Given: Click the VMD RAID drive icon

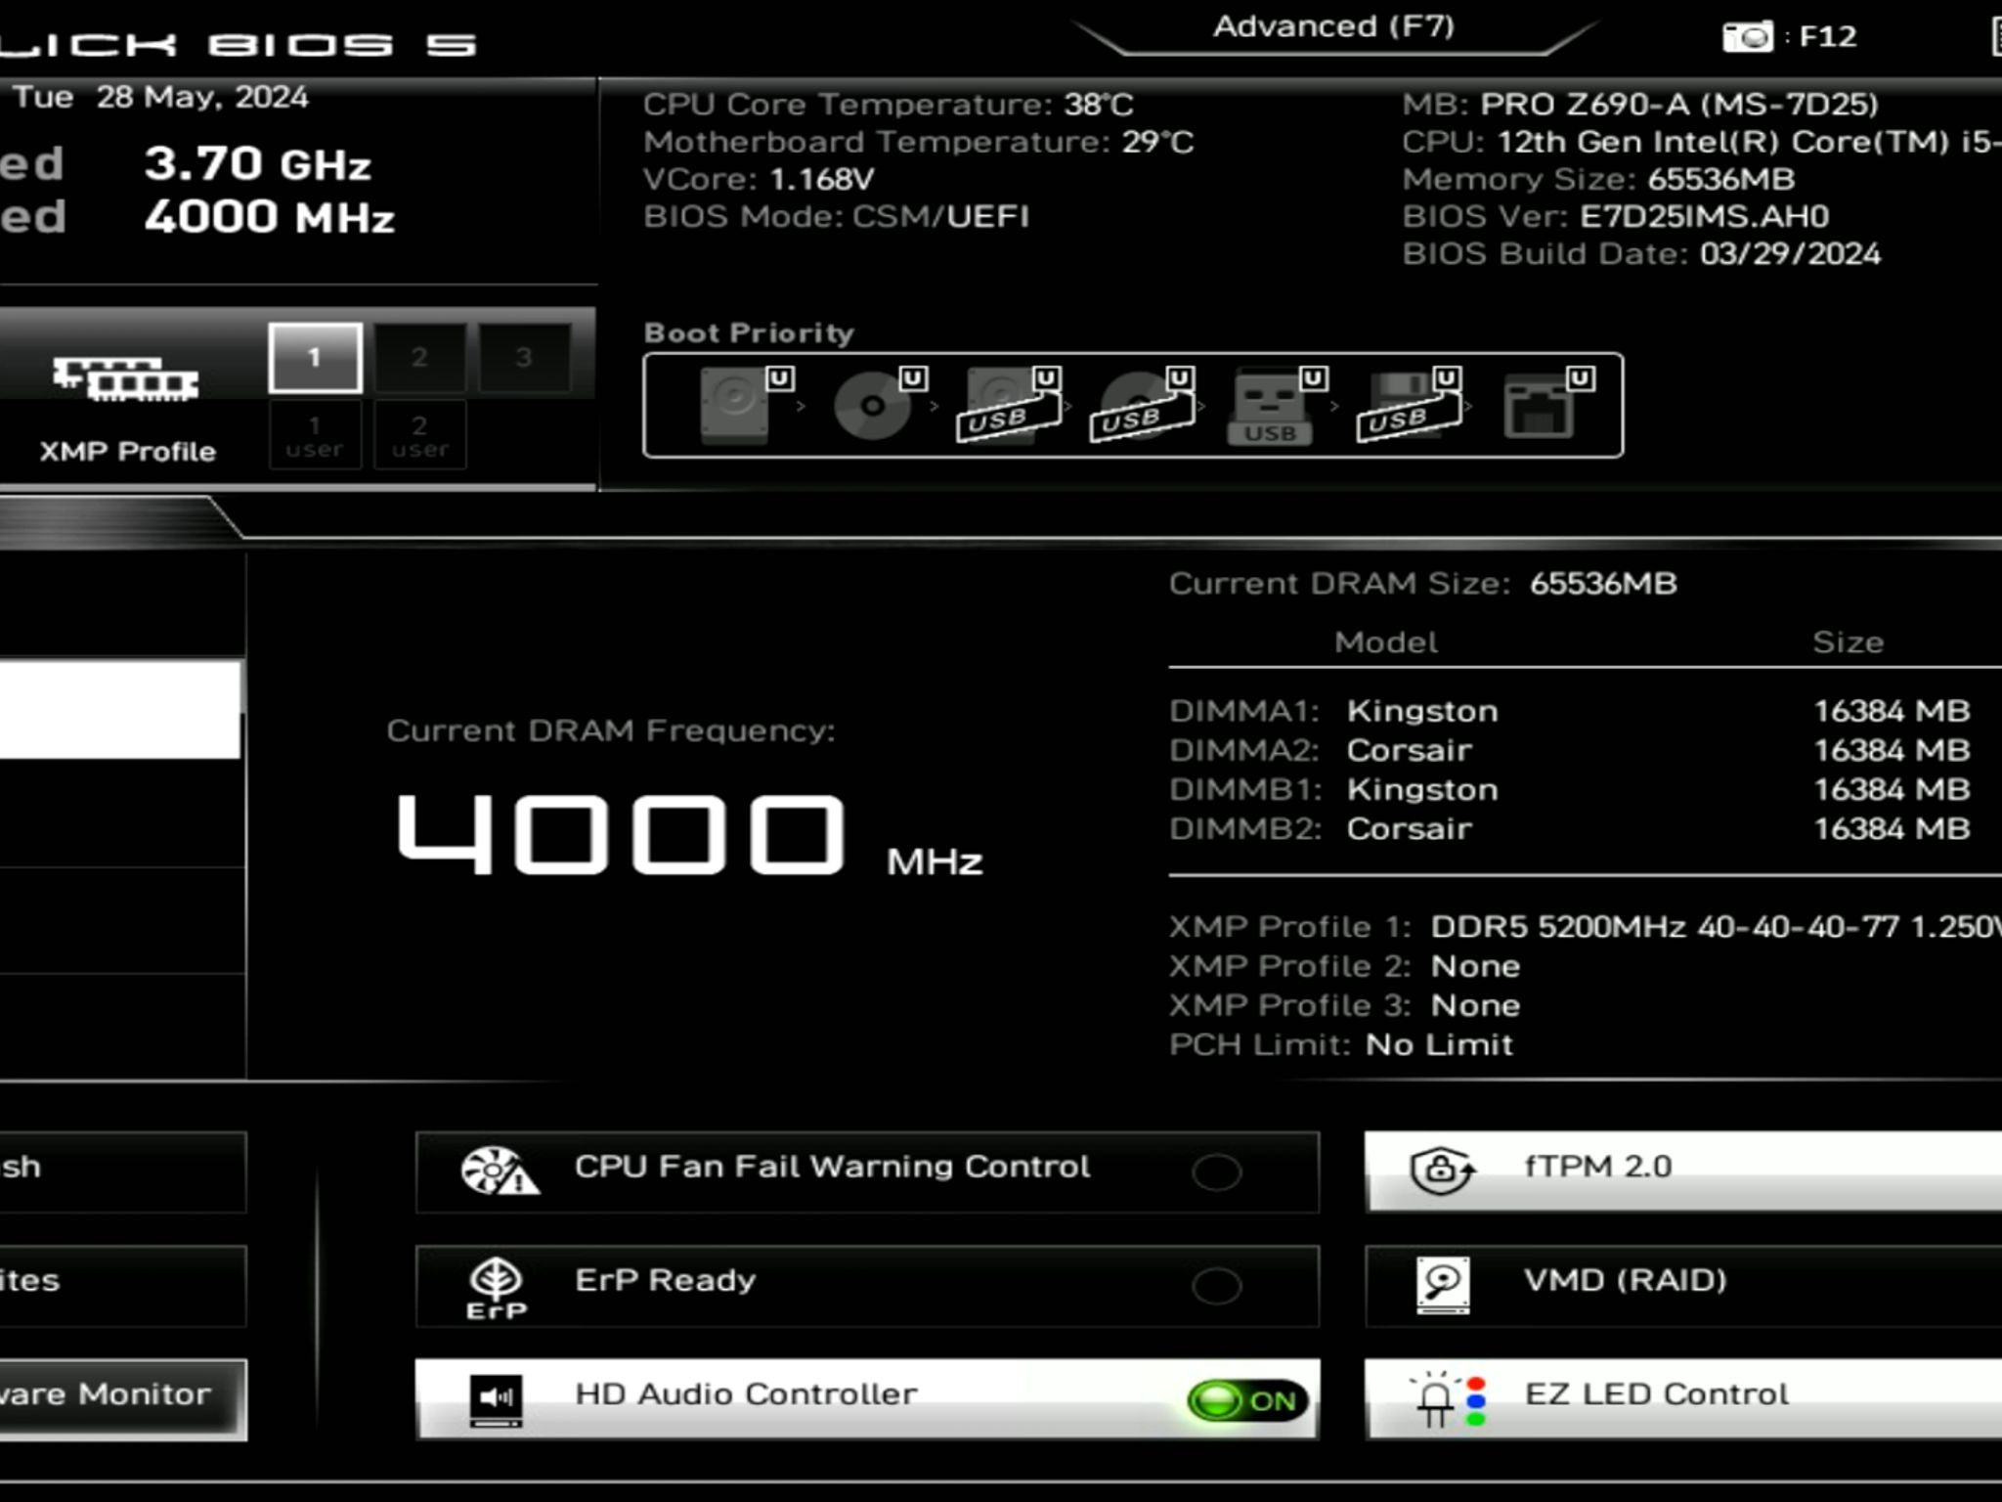Looking at the screenshot, I should coord(1443,1285).
